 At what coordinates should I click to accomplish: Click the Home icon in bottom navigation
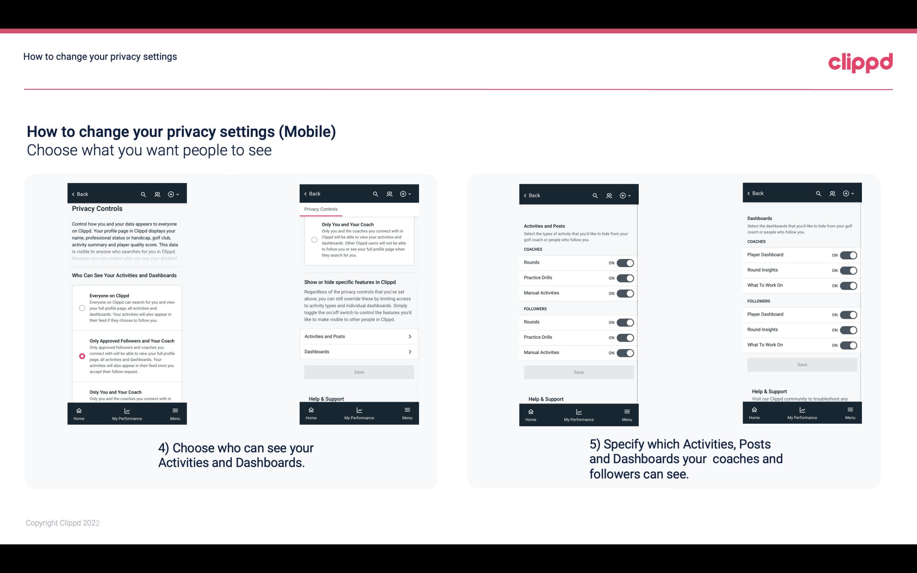[x=78, y=410]
